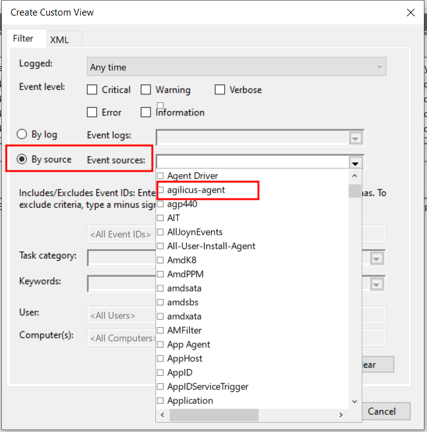Switch to the XML tab
Viewport: 427px width, 432px height.
[x=59, y=39]
